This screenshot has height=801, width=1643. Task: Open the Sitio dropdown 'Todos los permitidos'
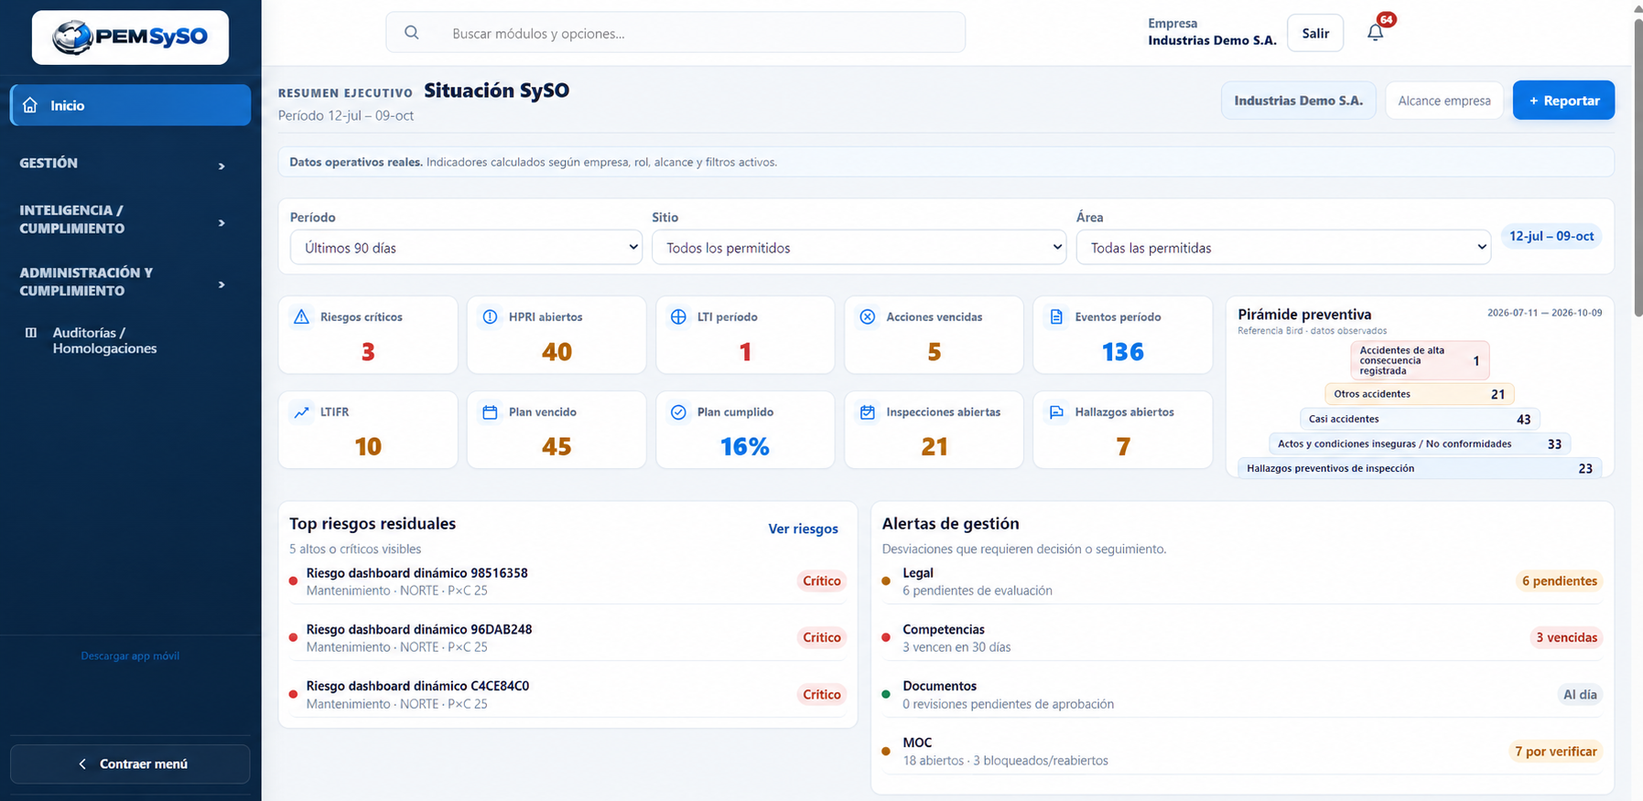pos(859,248)
